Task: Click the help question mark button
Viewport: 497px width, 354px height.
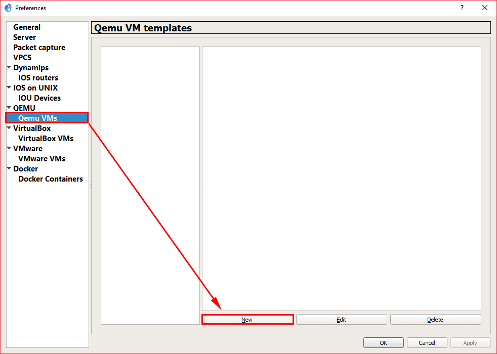Action: (x=462, y=8)
